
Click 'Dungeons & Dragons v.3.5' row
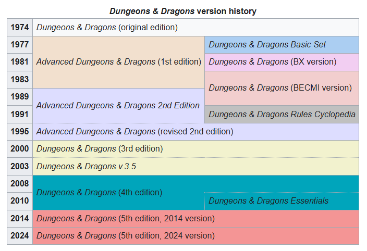click(195, 167)
